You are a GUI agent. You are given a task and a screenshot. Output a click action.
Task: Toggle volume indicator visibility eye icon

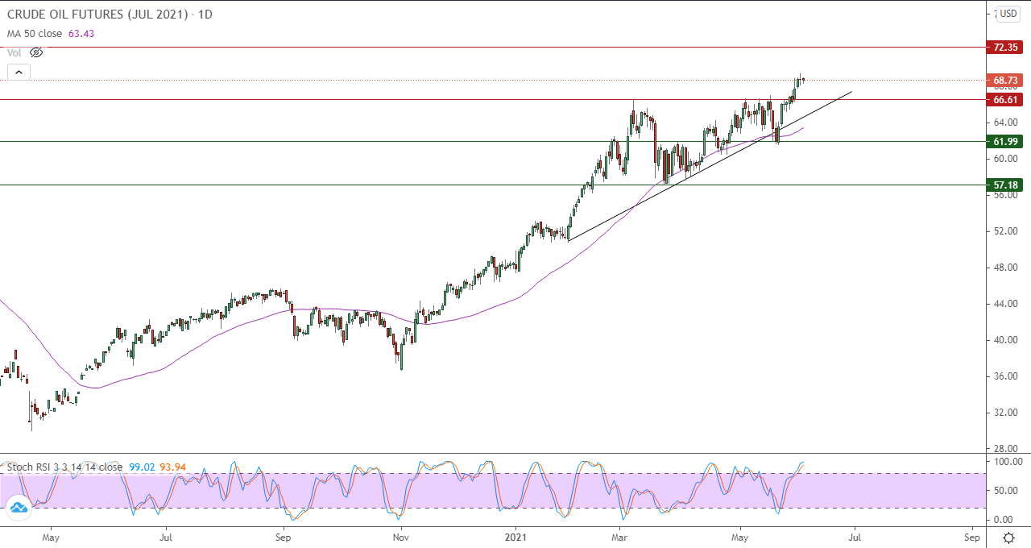[36, 52]
